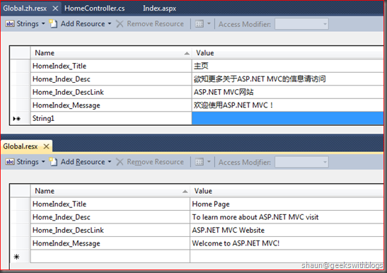
Task: Click Add Resource icon in Global.resx toolbar
Action: 53,162
